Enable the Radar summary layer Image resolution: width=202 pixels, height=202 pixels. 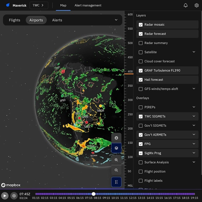pos(140,43)
